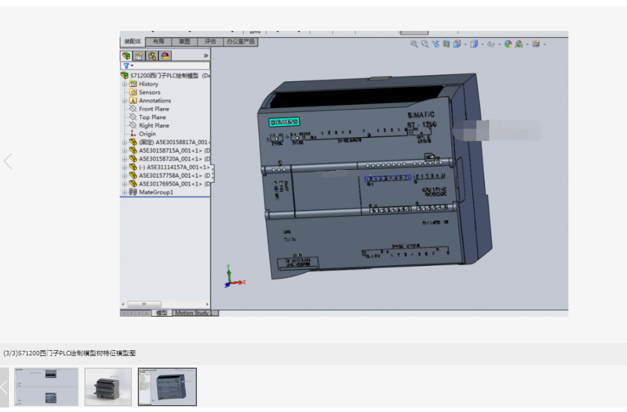
Task: Click the View Settings icon
Action: click(x=536, y=44)
